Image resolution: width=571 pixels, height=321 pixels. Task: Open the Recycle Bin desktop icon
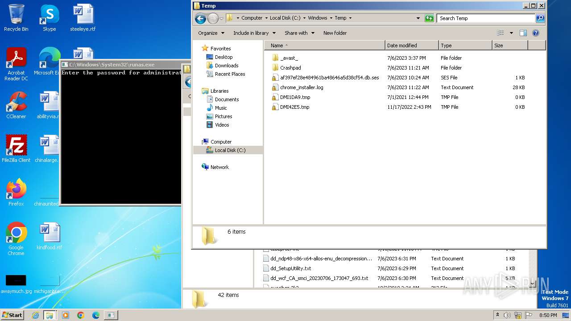coord(16,18)
